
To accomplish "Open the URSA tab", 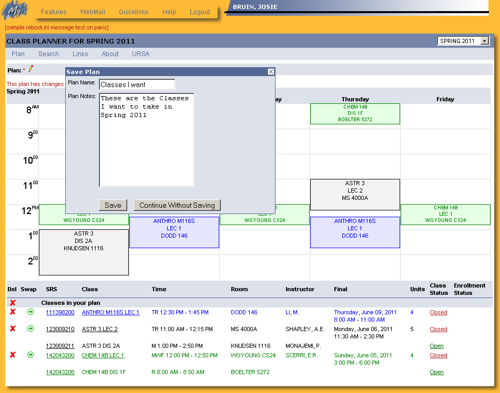I will (141, 54).
